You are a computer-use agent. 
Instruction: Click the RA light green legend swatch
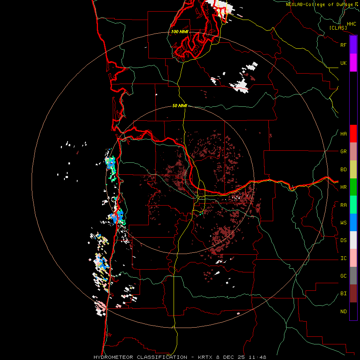pos(353,205)
